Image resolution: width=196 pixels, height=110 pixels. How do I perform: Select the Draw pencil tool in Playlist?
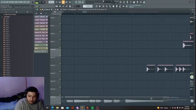coord(41,9)
